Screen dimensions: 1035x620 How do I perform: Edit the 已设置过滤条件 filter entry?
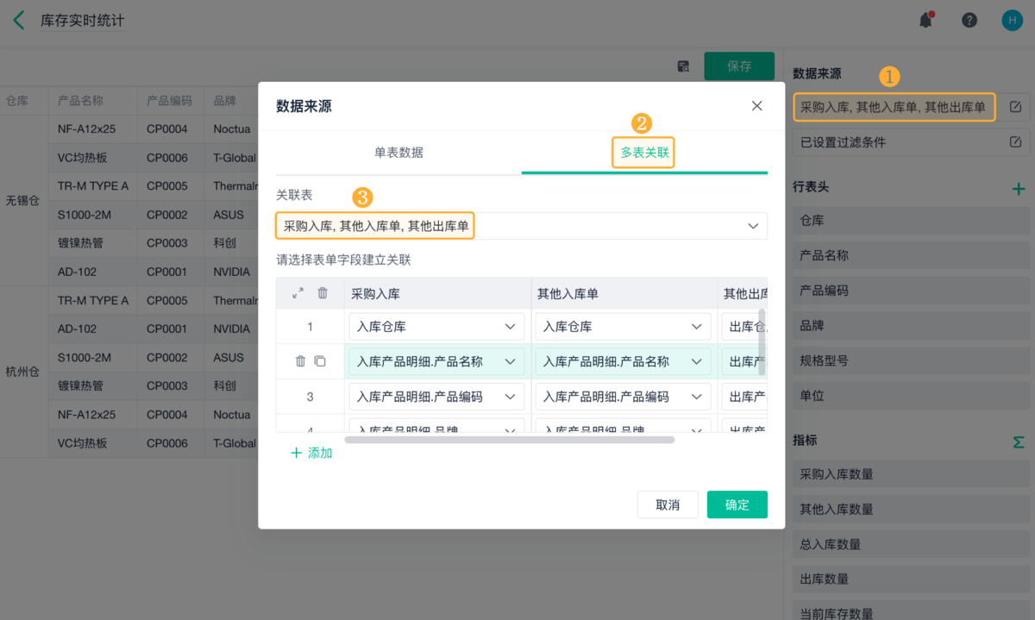1015,141
